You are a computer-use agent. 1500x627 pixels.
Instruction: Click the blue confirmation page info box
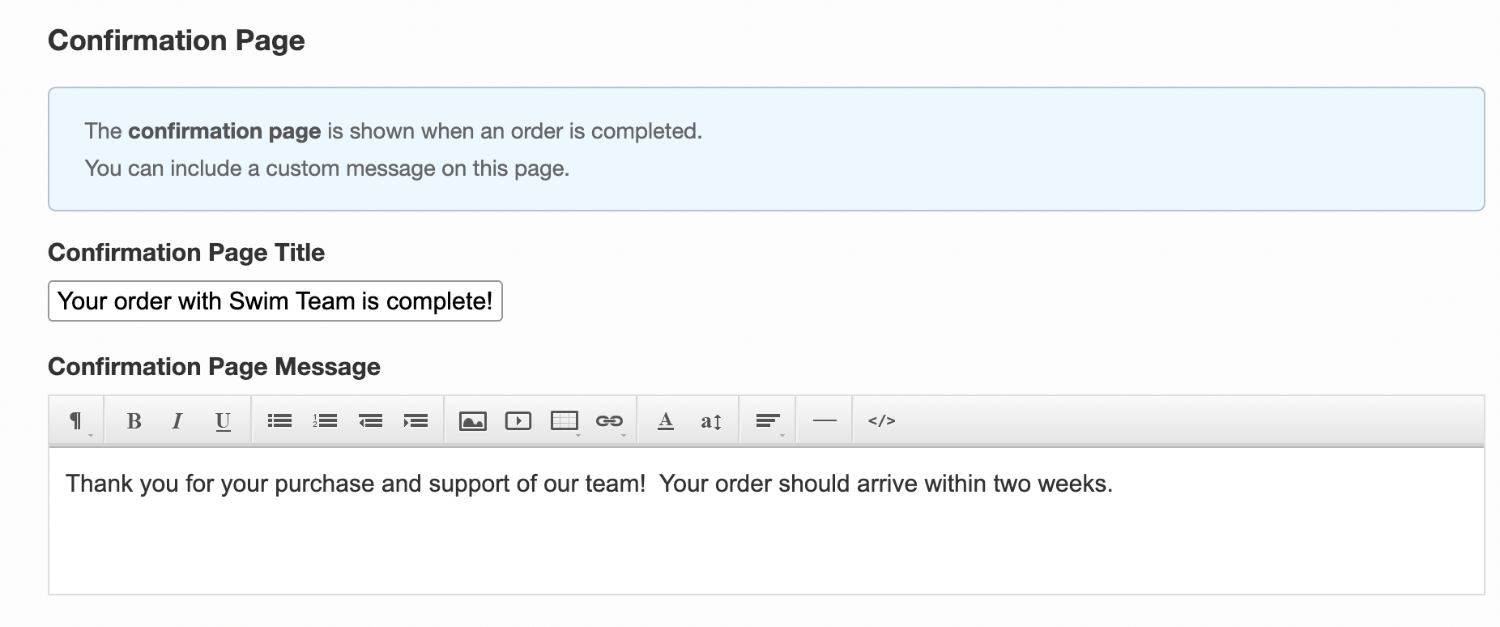coord(766,149)
